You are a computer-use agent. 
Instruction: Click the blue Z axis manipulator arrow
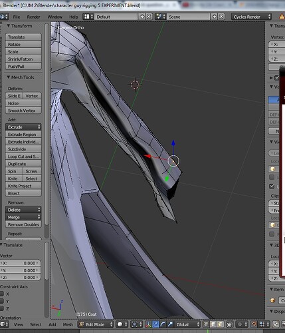tap(173, 143)
